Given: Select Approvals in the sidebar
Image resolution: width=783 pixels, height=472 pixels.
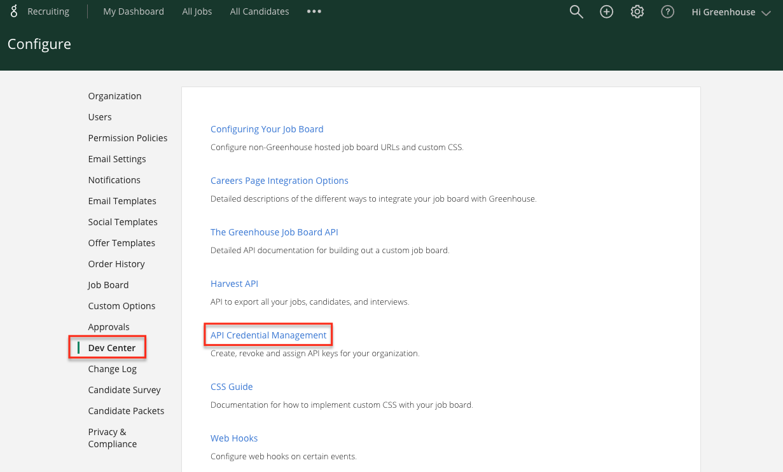Looking at the screenshot, I should coord(109,327).
